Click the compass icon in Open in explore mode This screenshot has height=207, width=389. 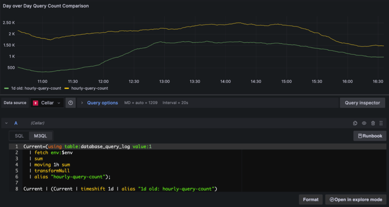tap(332, 199)
